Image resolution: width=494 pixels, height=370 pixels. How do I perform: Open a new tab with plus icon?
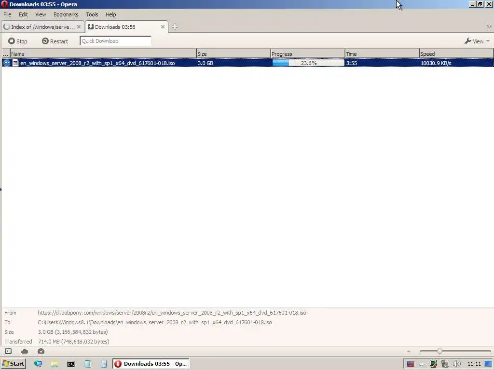pos(175,27)
